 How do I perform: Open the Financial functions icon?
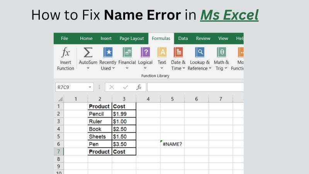(x=127, y=52)
